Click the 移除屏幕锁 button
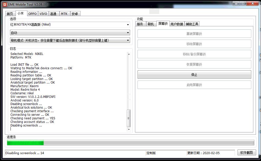This screenshot has height=161, width=261. tap(194, 44)
